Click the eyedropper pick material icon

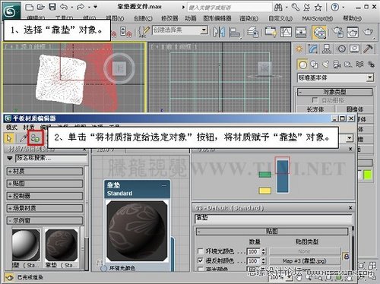click(24, 138)
